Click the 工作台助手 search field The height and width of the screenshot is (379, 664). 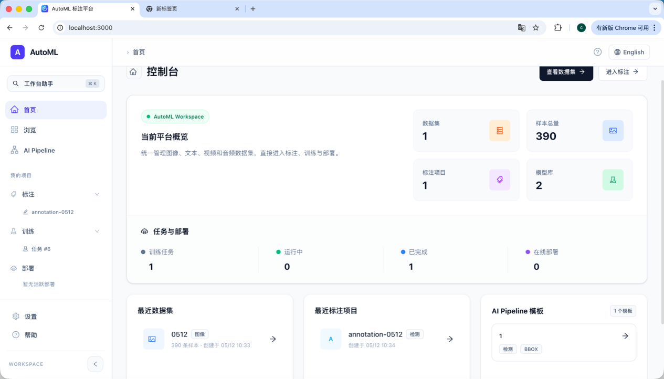click(56, 83)
